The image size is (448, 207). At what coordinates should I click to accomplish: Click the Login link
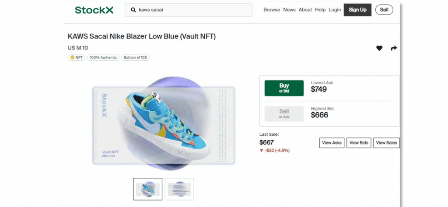pos(335,10)
